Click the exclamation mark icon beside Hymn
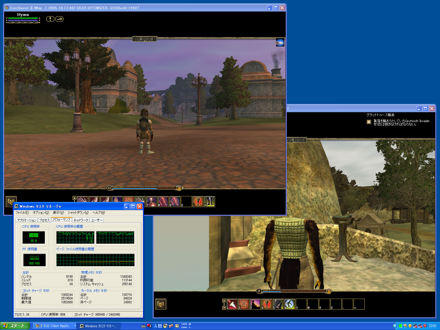 [x=50, y=19]
